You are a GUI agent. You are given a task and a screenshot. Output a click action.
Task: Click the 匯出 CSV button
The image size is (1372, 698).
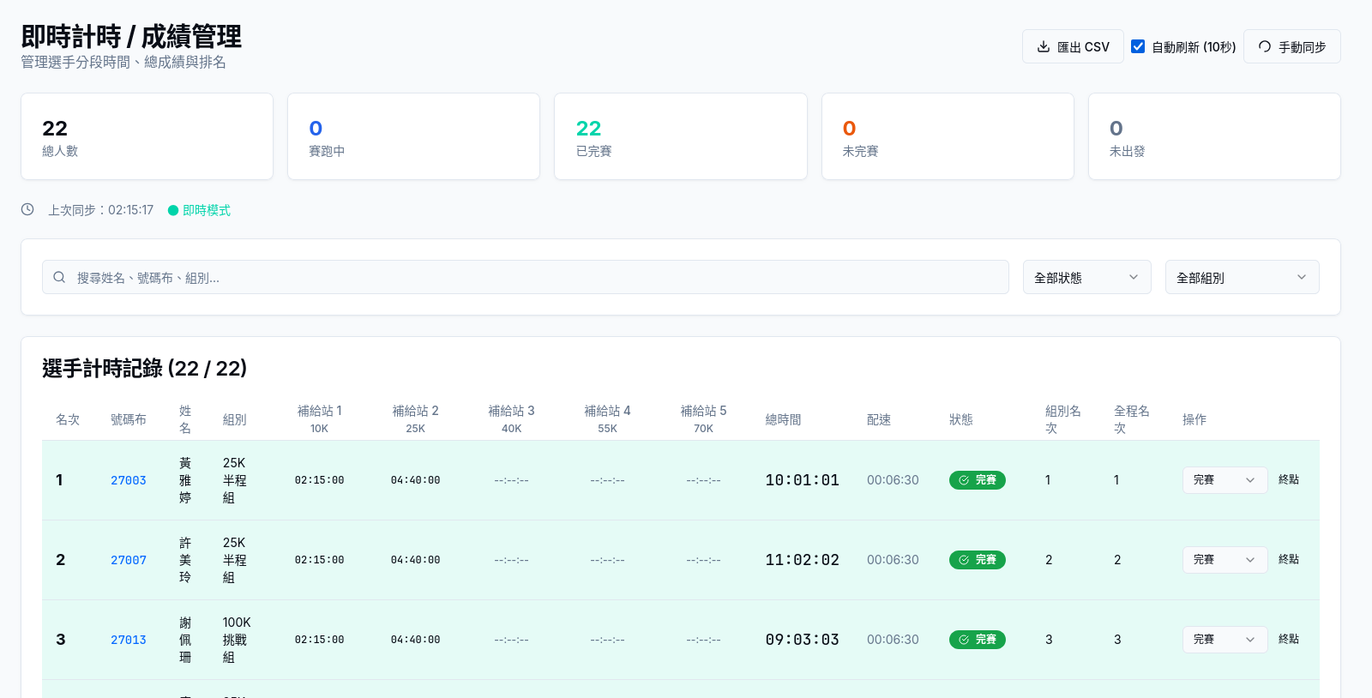click(x=1073, y=46)
